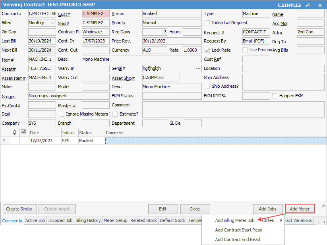Click the paperclip attachment column header
The height and width of the screenshot is (245, 327).
coord(15,132)
